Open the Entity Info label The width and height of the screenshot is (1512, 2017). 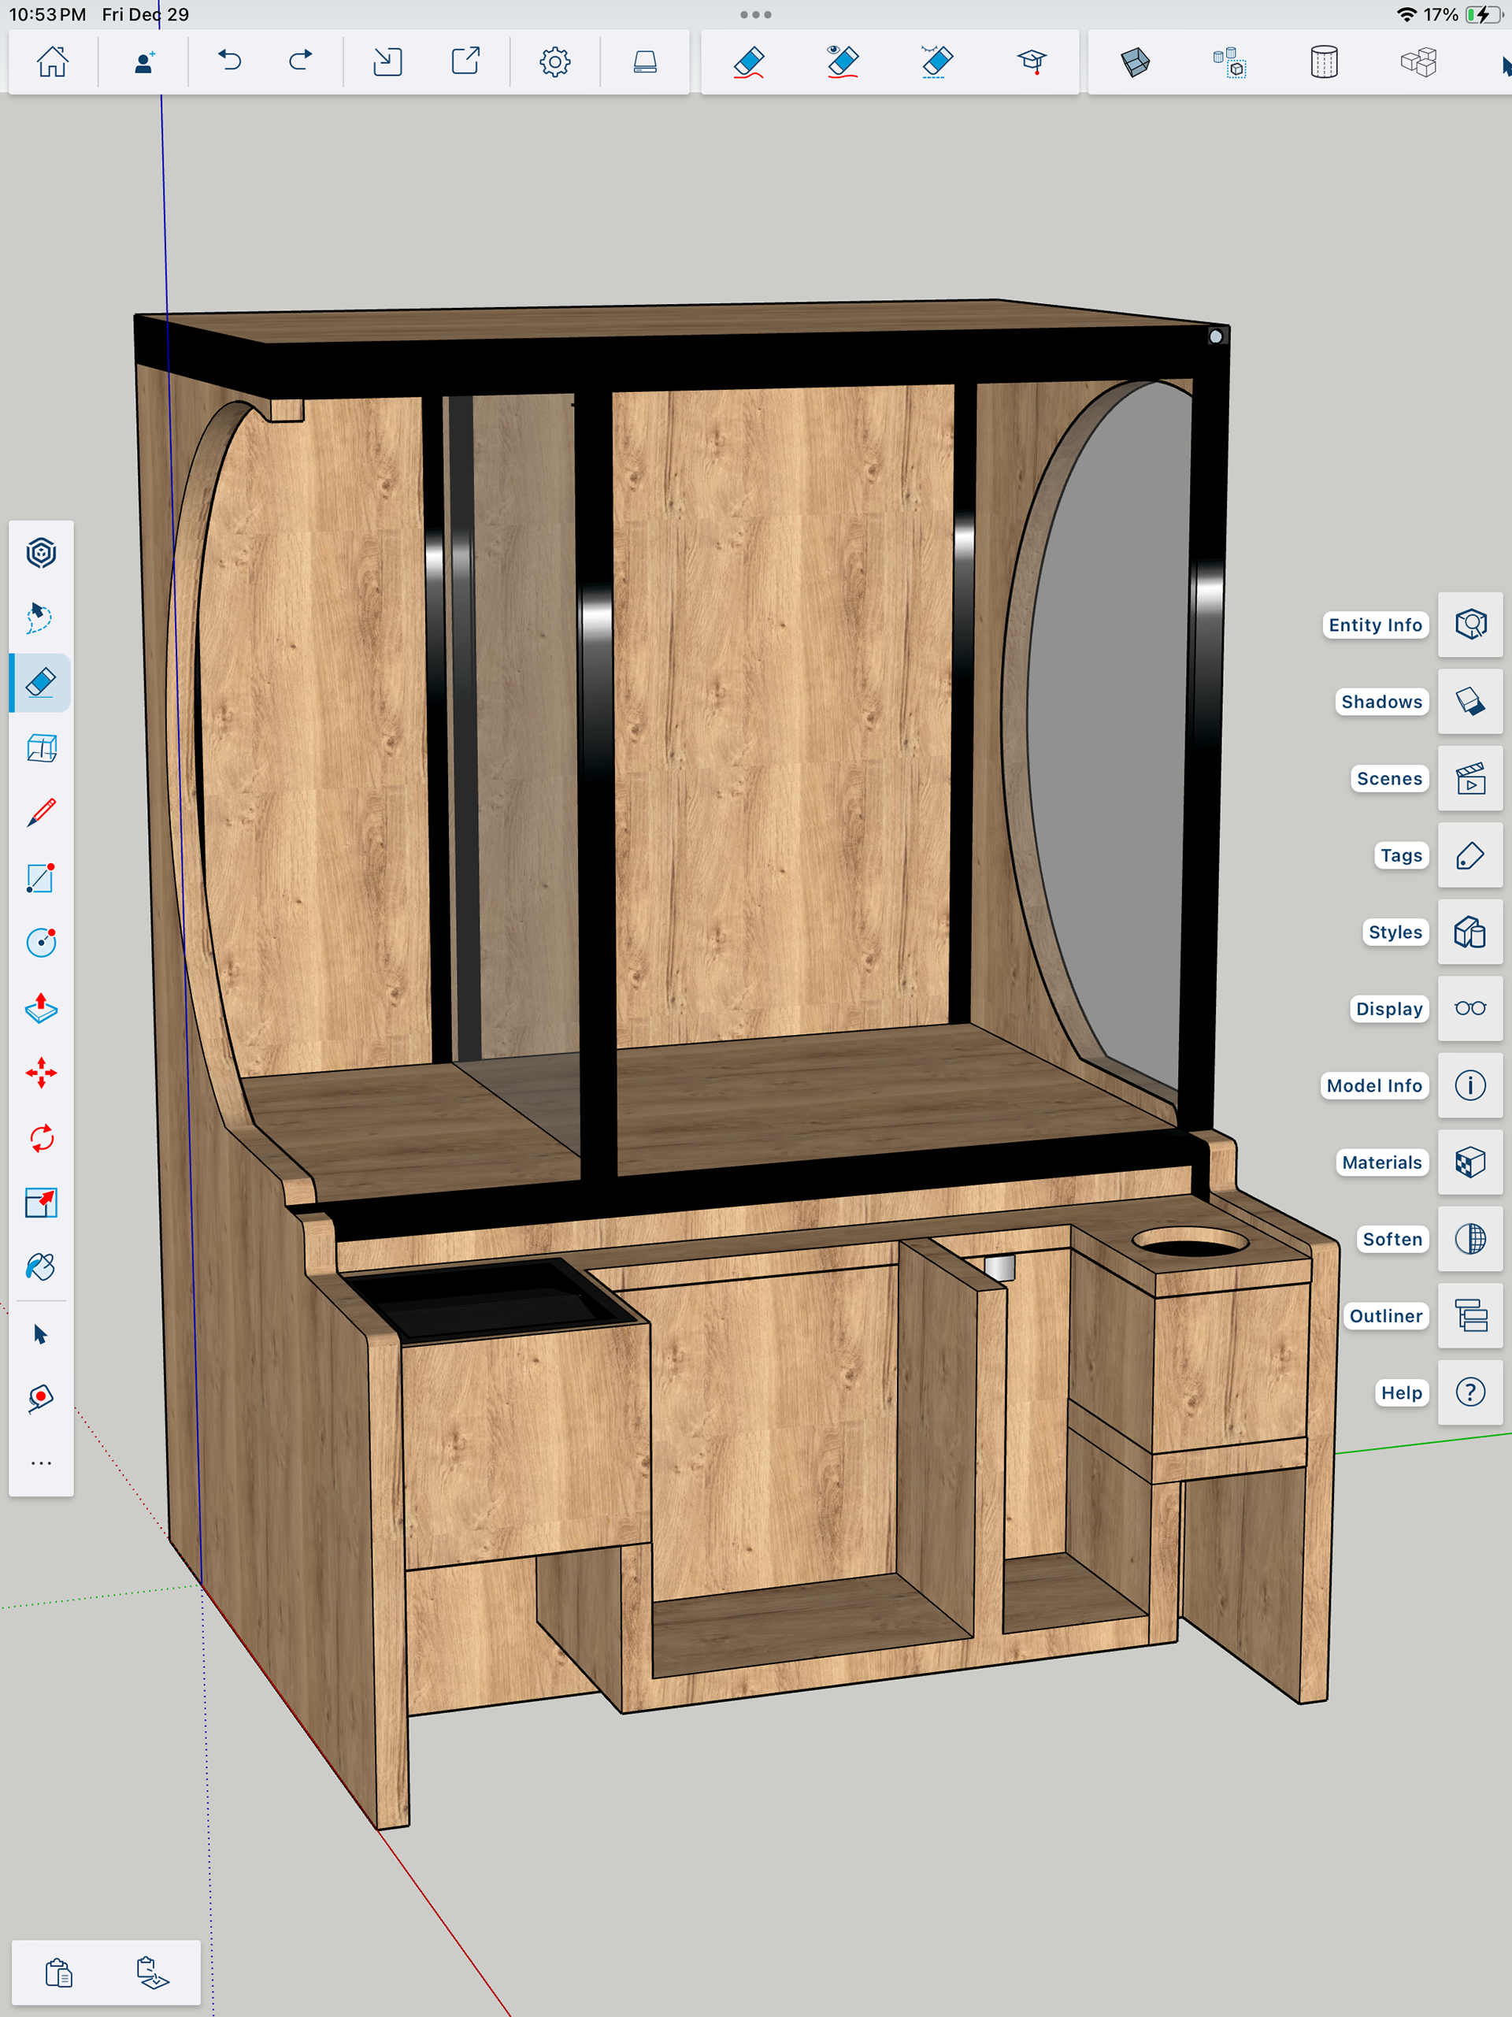1374,625
